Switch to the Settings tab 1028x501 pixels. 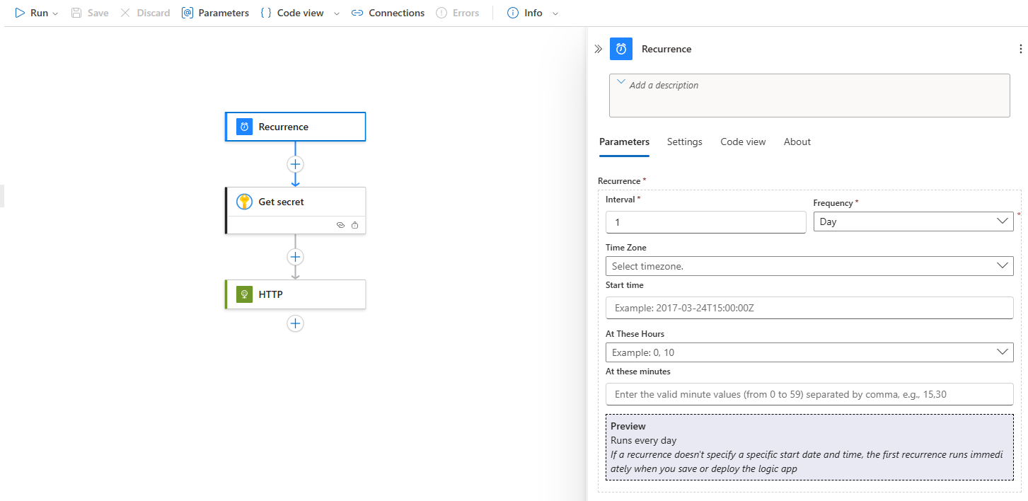684,142
